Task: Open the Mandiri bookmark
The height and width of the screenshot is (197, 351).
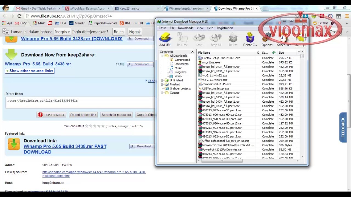Action: tap(77, 23)
